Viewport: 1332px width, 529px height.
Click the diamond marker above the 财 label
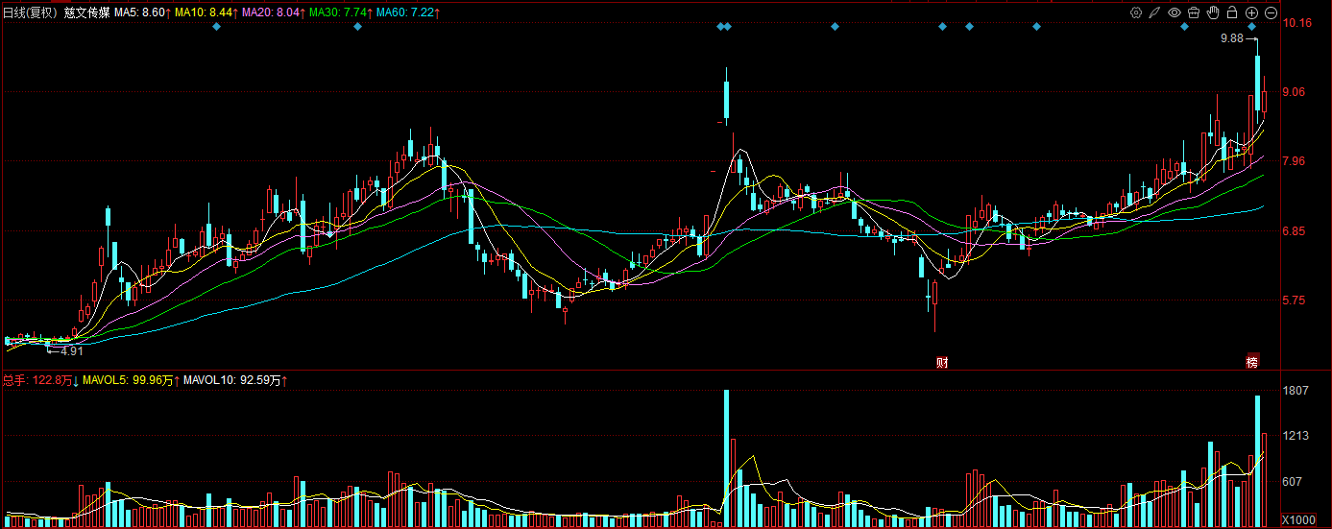pos(943,27)
